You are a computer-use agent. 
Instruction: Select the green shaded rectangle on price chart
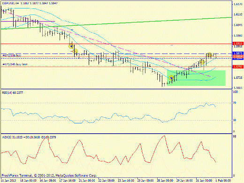tap(196, 78)
